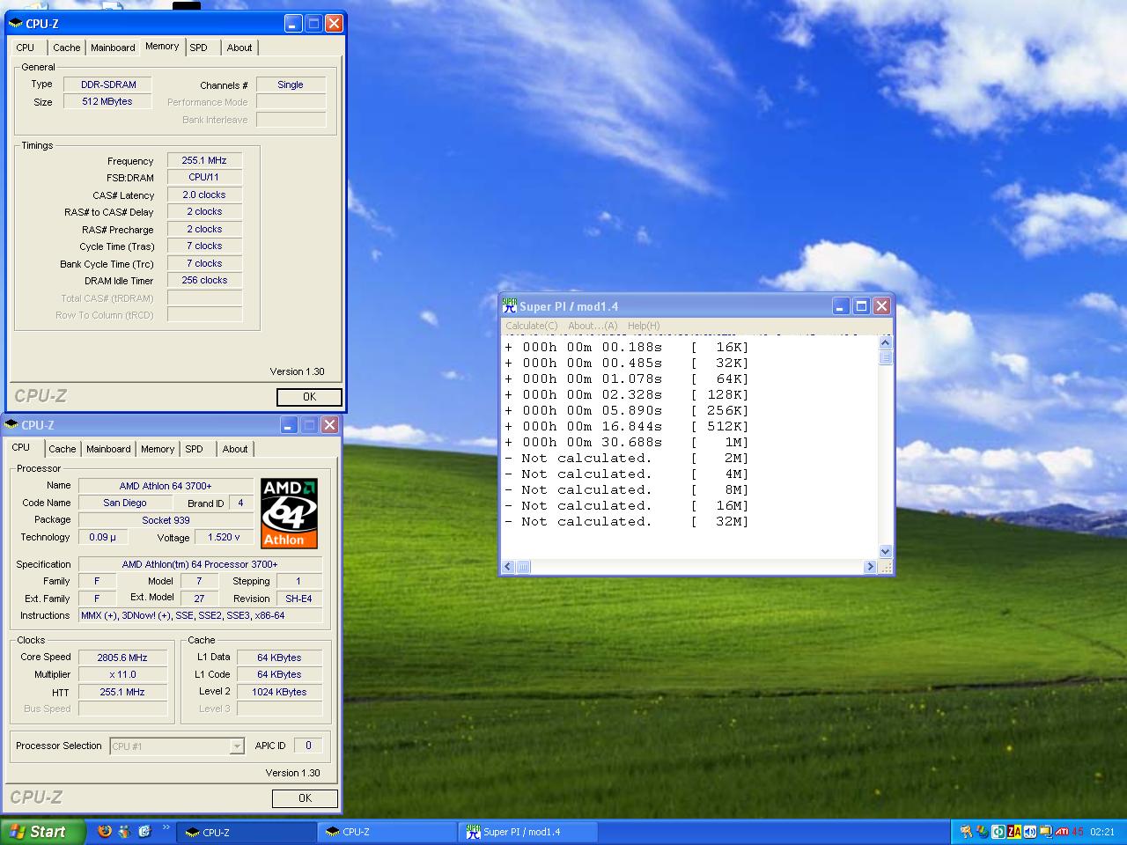
Task: Switch to About tab in the lower CPU-Z window
Action: click(235, 449)
